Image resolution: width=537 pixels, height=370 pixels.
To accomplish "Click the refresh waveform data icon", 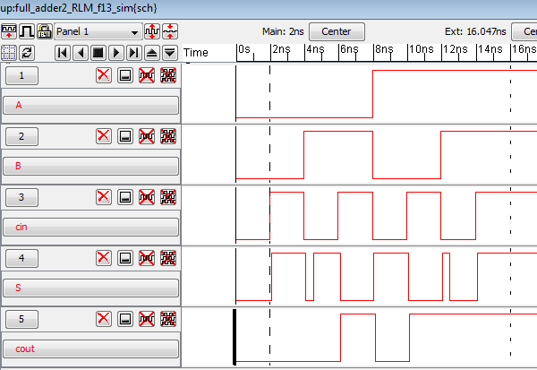I will click(27, 53).
